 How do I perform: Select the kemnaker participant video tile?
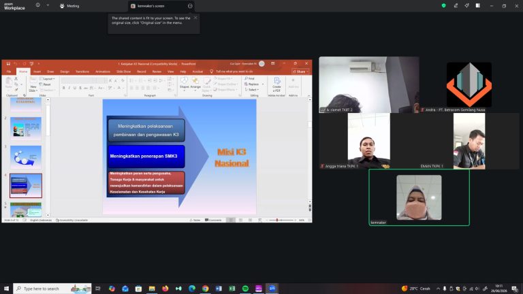pos(419,197)
